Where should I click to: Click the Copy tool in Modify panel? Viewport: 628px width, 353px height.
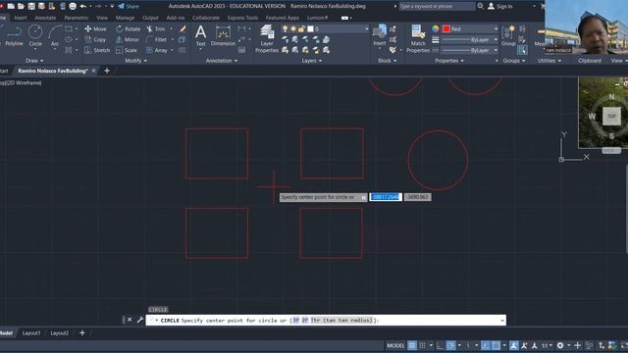click(x=95, y=39)
